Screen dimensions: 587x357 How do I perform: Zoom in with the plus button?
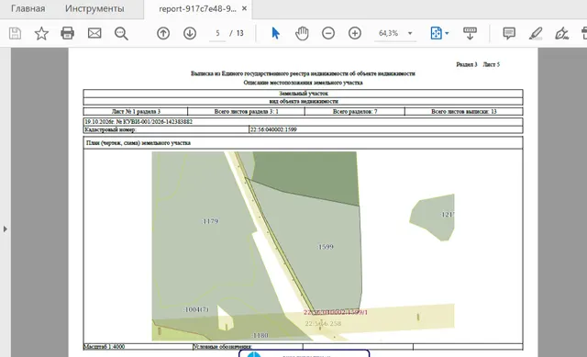click(x=355, y=33)
